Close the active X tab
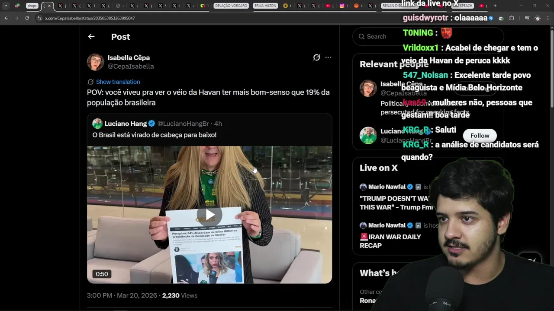Viewport: 554px width, 311px height. (x=49, y=6)
